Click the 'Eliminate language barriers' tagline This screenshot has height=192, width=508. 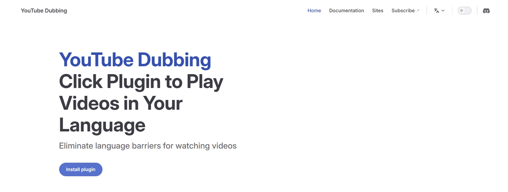tap(148, 146)
